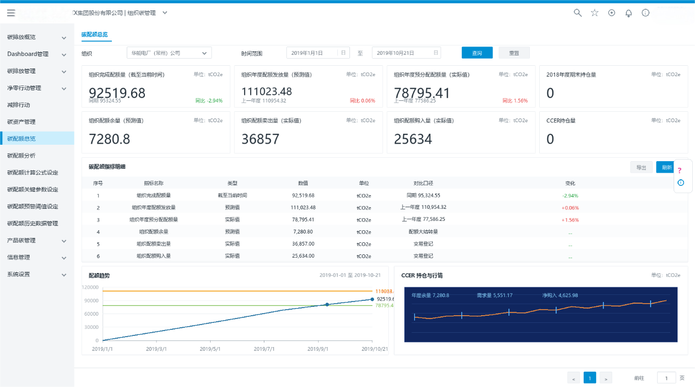Go to next page arrow
Image resolution: width=695 pixels, height=387 pixels.
click(x=606, y=378)
